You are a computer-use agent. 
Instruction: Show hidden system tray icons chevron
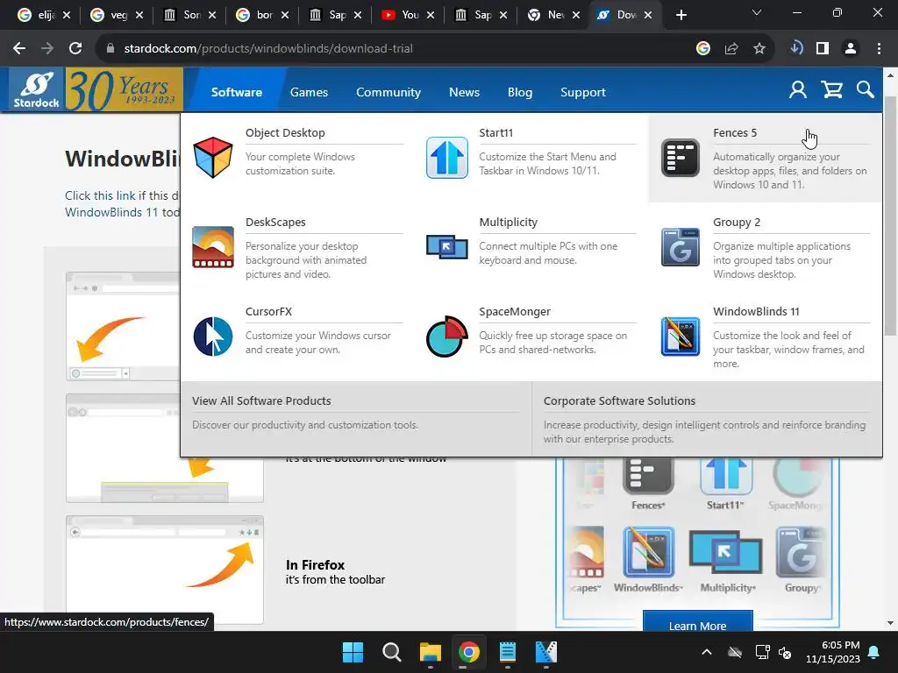tap(707, 652)
